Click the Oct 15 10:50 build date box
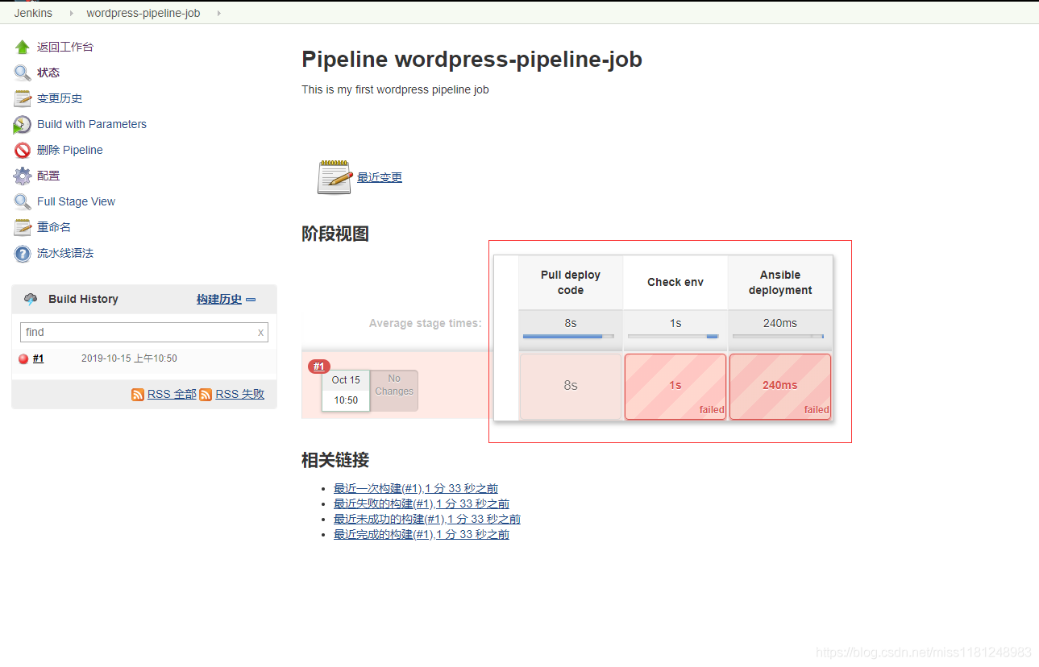Screen dimensions: 1039x667 coord(346,391)
